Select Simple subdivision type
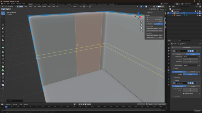 193,86
